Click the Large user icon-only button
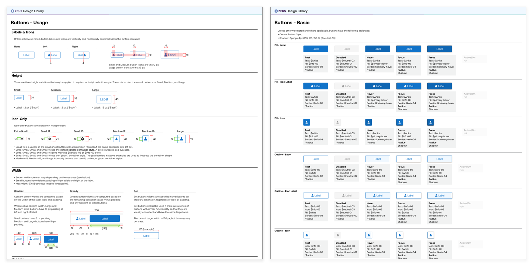Image resolution: width=532 pixels, height=266 pixels. click(x=182, y=139)
